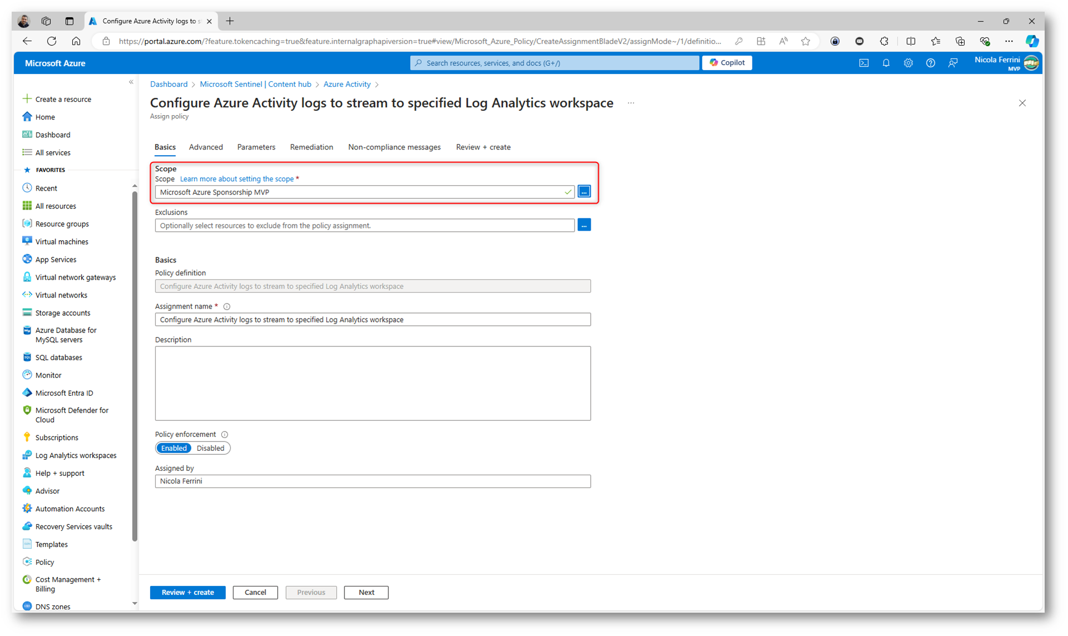This screenshot has width=1068, height=636.
Task: Go to Microsoft Sentinel Content hub breadcrumb
Action: (255, 85)
